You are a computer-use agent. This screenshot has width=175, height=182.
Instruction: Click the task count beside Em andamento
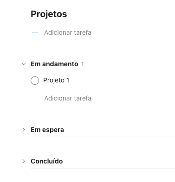click(x=83, y=64)
